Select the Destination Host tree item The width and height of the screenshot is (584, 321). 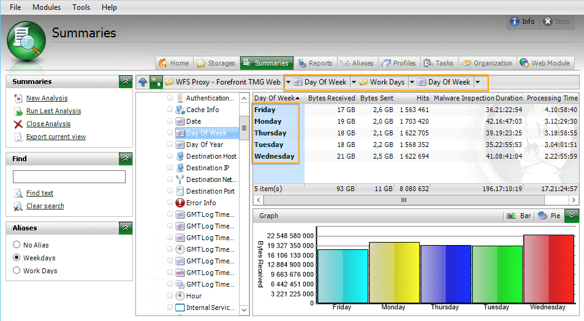coord(211,156)
